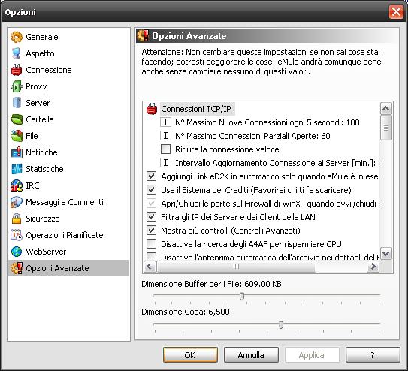Edit Intervallo Aggiornamento Connessione ai Server

point(277,163)
